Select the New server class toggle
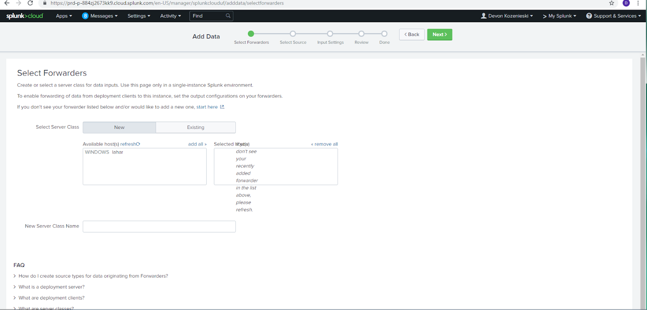 click(x=119, y=127)
